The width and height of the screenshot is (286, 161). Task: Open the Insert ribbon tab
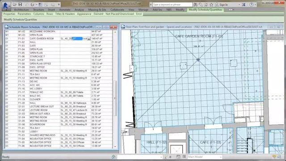51,10
